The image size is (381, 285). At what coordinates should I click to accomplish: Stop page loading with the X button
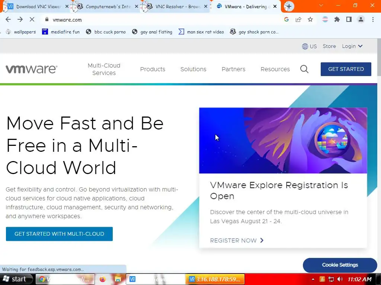[32, 20]
